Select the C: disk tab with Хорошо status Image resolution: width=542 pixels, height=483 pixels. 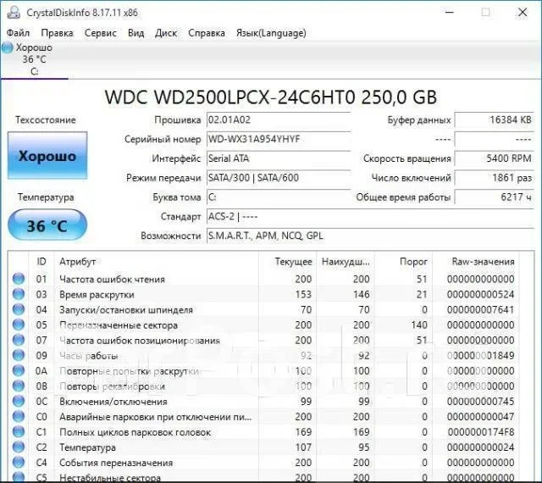coord(34,59)
